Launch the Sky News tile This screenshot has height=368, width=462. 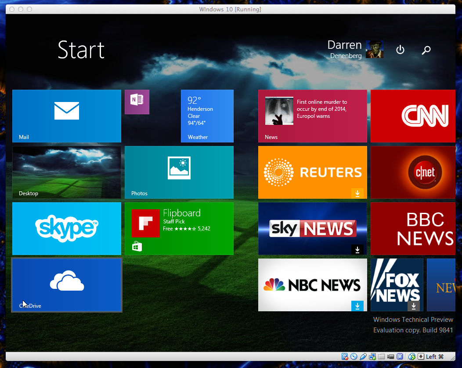(x=313, y=229)
